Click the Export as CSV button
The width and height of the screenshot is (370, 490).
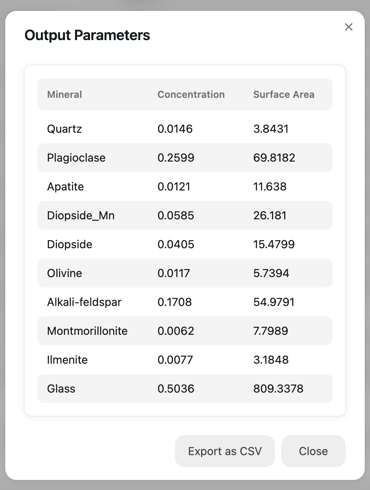225,451
